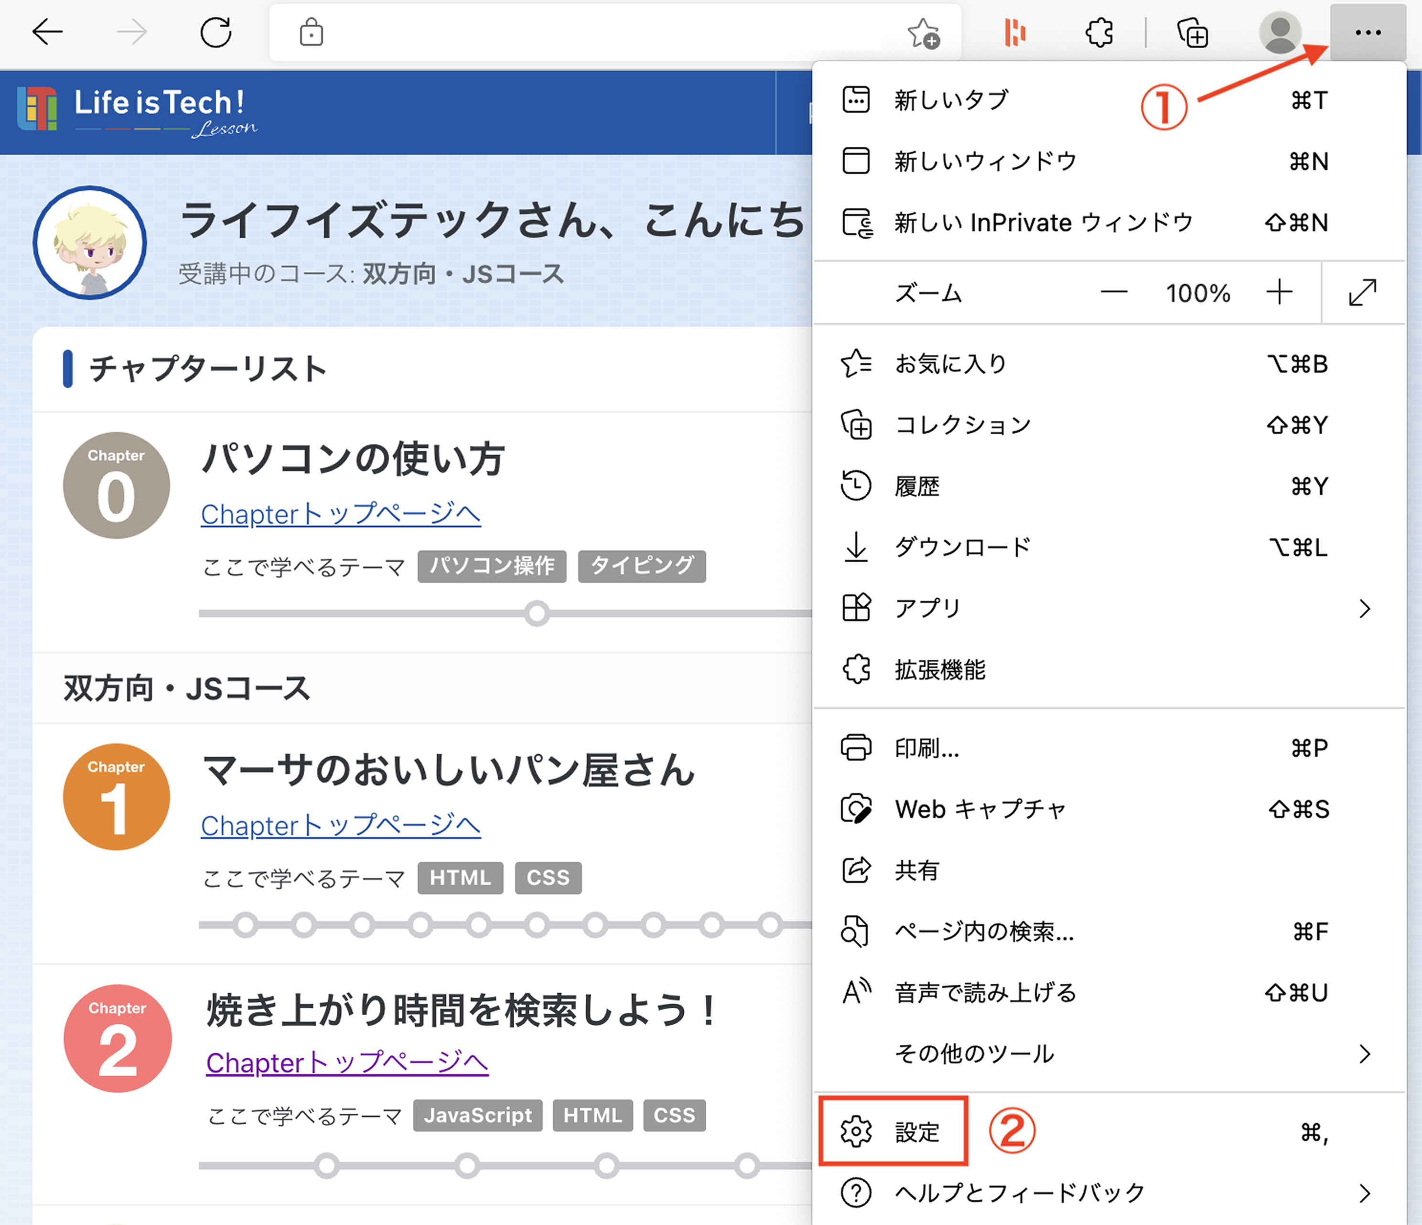Open Chapter 0 Chapterトップページへ link
The width and height of the screenshot is (1422, 1225).
point(340,514)
